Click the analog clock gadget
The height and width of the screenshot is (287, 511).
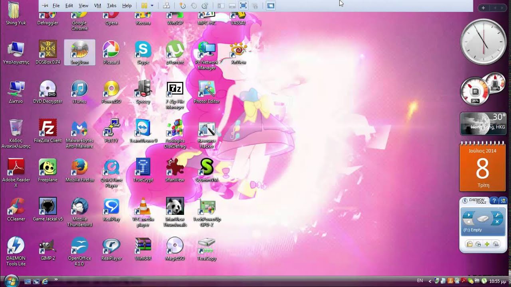[x=483, y=41]
